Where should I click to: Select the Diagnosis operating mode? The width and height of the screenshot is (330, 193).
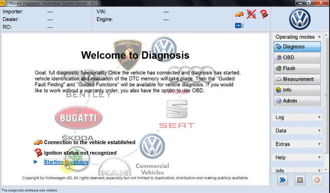click(x=297, y=47)
